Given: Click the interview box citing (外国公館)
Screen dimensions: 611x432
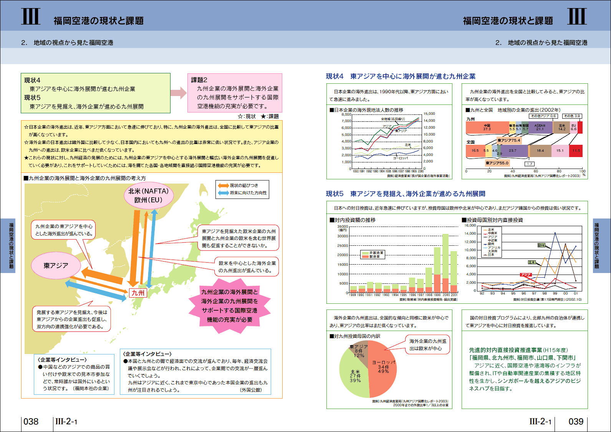Looking at the screenshot, I should tap(195, 372).
